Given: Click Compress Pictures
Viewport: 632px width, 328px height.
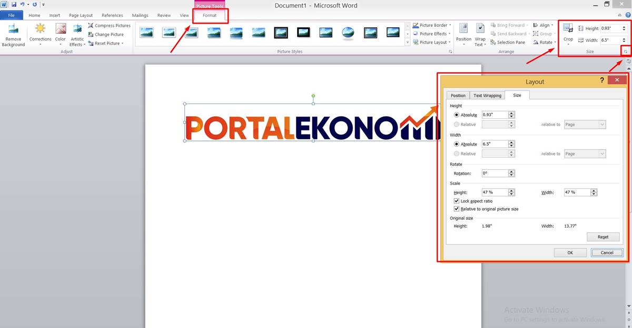Looking at the screenshot, I should coord(109,25).
